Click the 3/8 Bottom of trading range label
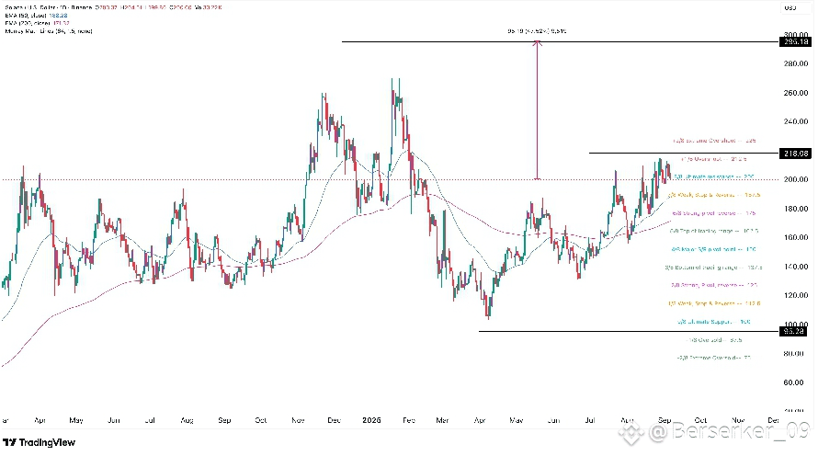The height and width of the screenshot is (456, 818). (x=713, y=268)
